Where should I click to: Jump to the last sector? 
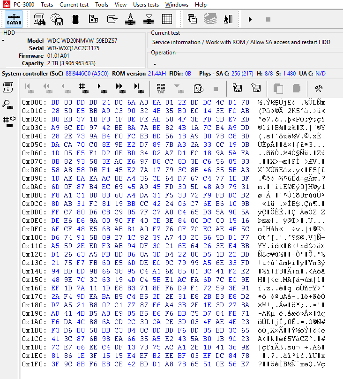tap(138, 88)
